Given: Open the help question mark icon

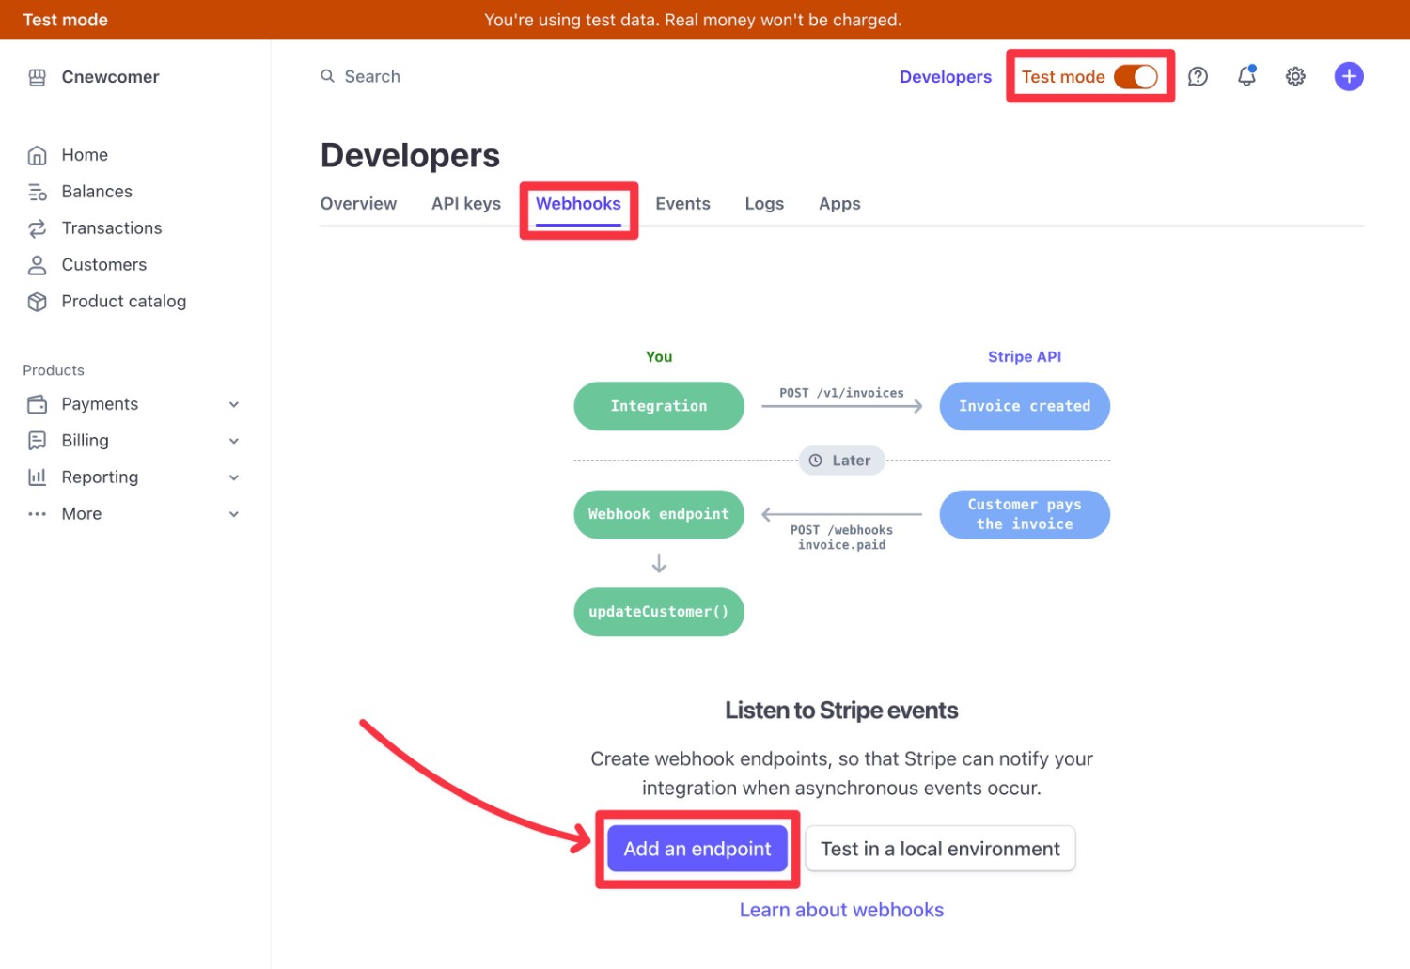Looking at the screenshot, I should click(1198, 76).
